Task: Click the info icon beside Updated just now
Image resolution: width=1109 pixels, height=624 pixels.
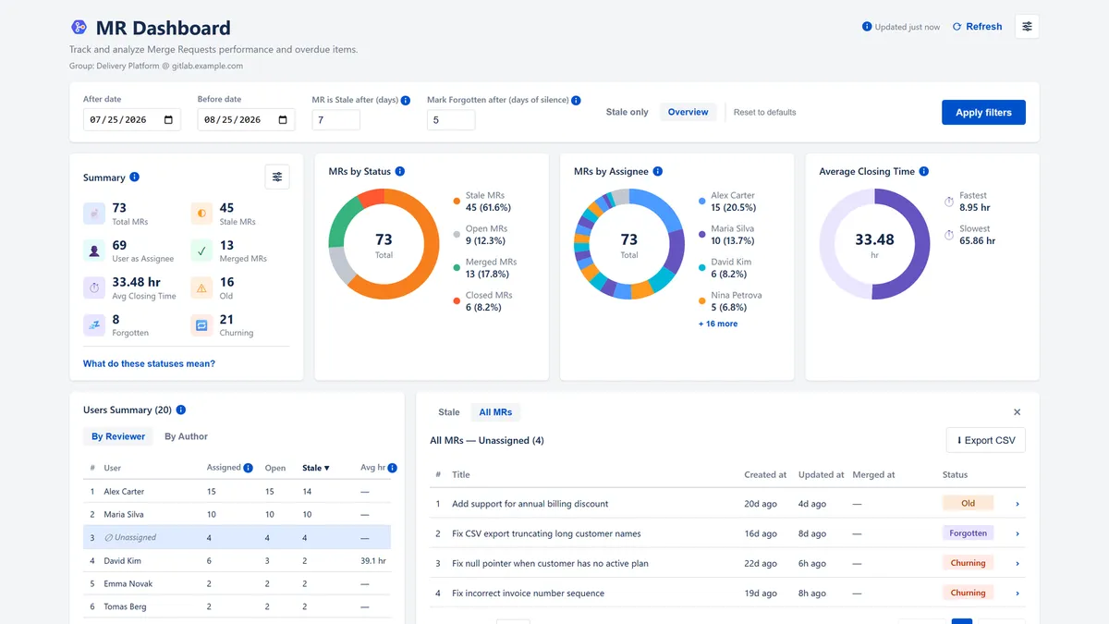Action: pos(867,27)
